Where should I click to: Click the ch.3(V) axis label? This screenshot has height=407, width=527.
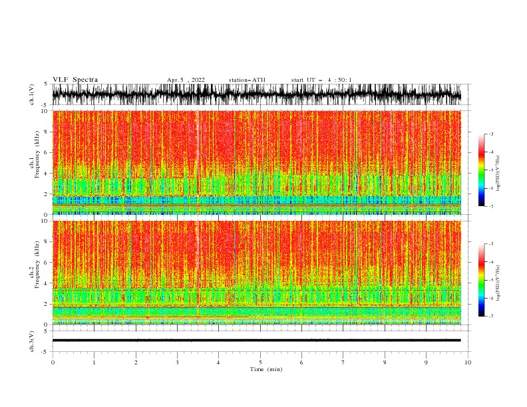point(32,341)
